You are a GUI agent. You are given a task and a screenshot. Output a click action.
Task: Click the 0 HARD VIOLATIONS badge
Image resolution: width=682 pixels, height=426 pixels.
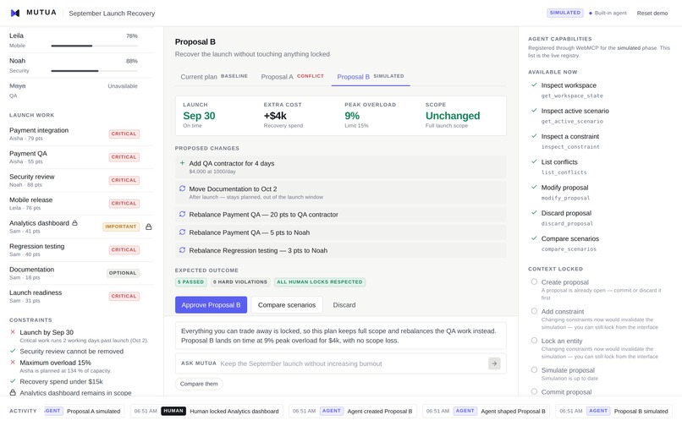click(x=240, y=282)
